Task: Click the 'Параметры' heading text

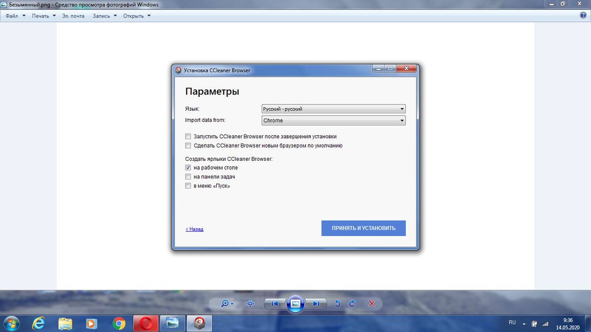Action: [x=212, y=91]
